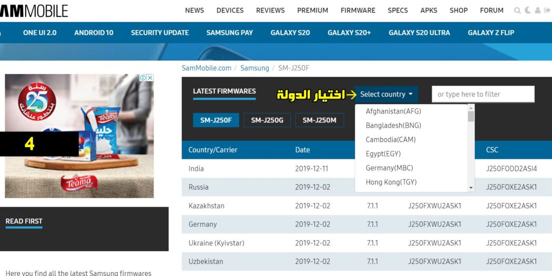Click the country list scrollbar thumb
Screen dimensions: 552x276
471,116
